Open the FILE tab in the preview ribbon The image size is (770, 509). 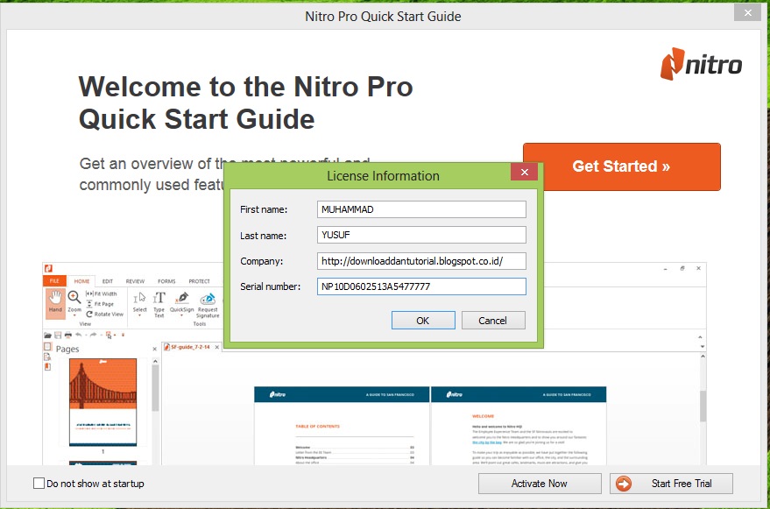[x=54, y=281]
